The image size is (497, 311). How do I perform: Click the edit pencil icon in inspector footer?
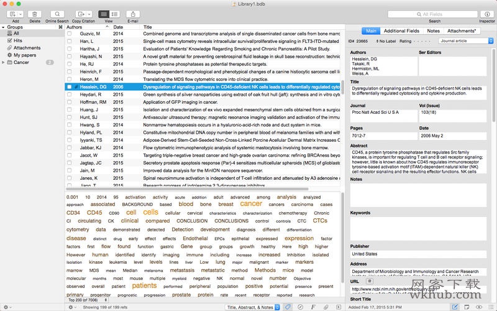[455, 307]
